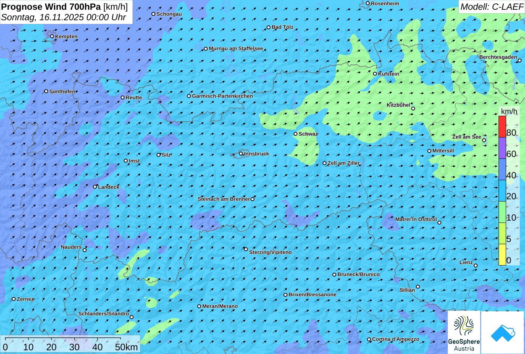
Task: Click the legend value 60
Action: click(x=511, y=154)
